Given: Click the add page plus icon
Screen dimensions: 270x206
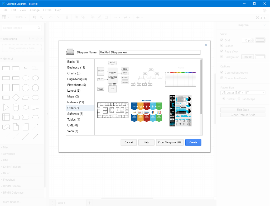Looking at the screenshot, I should click(x=90, y=203).
